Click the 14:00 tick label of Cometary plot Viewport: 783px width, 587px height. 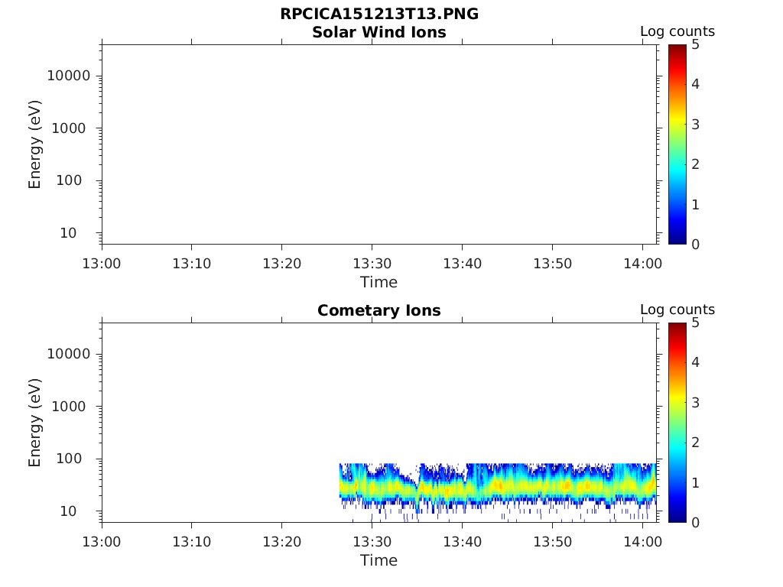[642, 542]
